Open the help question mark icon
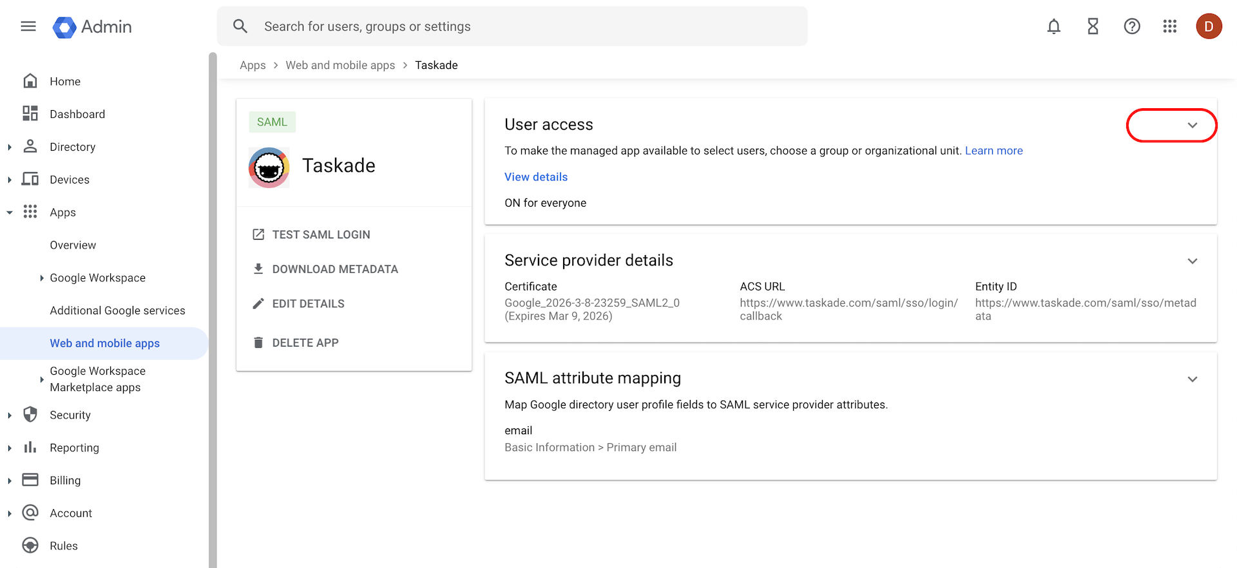The height and width of the screenshot is (568, 1237). (1132, 26)
